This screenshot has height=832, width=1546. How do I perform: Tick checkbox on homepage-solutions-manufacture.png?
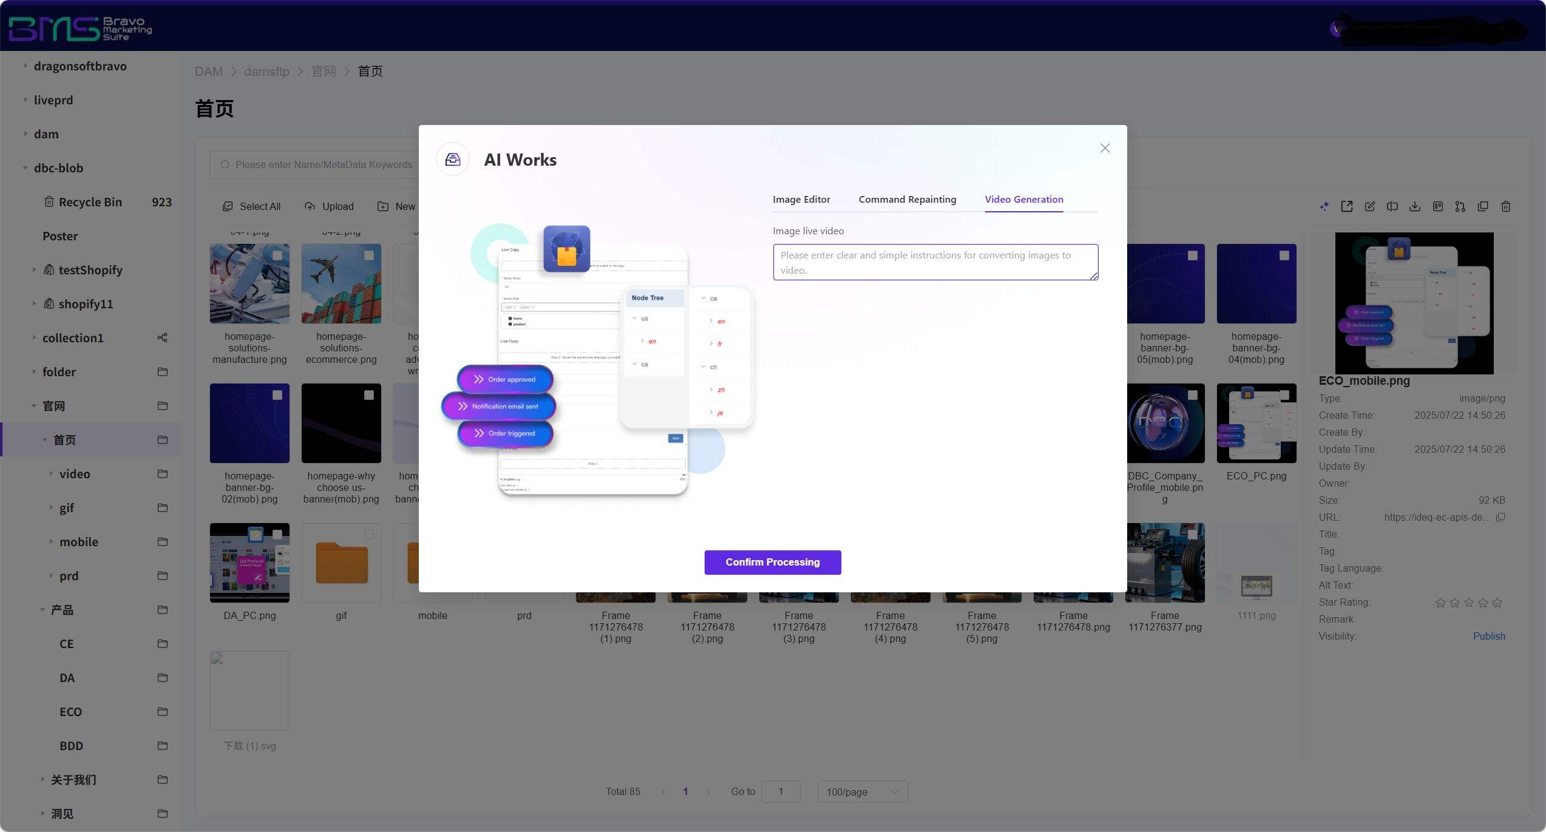coord(277,255)
